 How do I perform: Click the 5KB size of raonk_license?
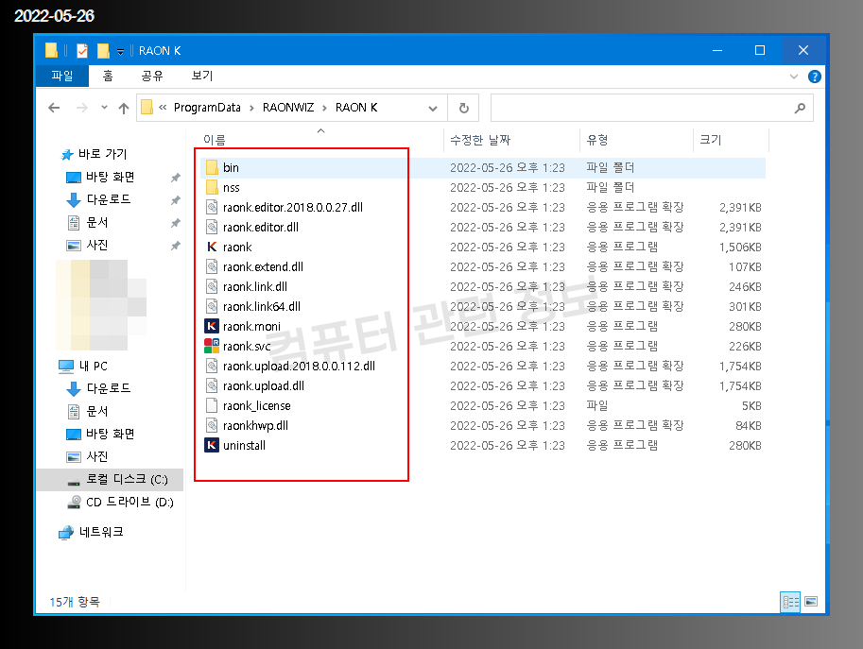[x=751, y=406]
